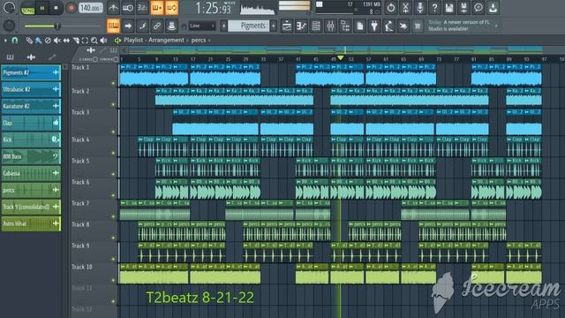The image size is (565, 318).
Task: Open the speech bubble chat icon
Action: point(478,8)
